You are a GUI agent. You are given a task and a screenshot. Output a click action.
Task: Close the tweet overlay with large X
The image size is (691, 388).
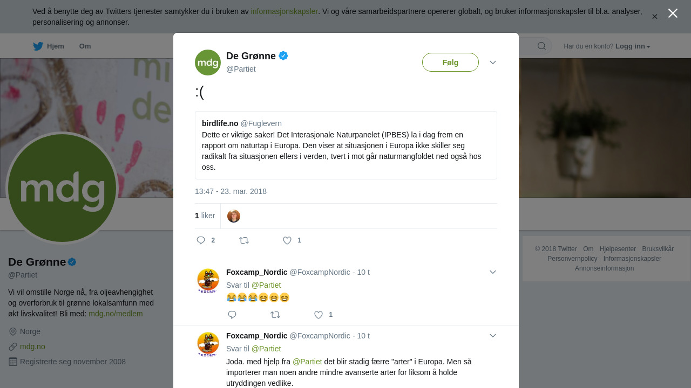coord(673,13)
